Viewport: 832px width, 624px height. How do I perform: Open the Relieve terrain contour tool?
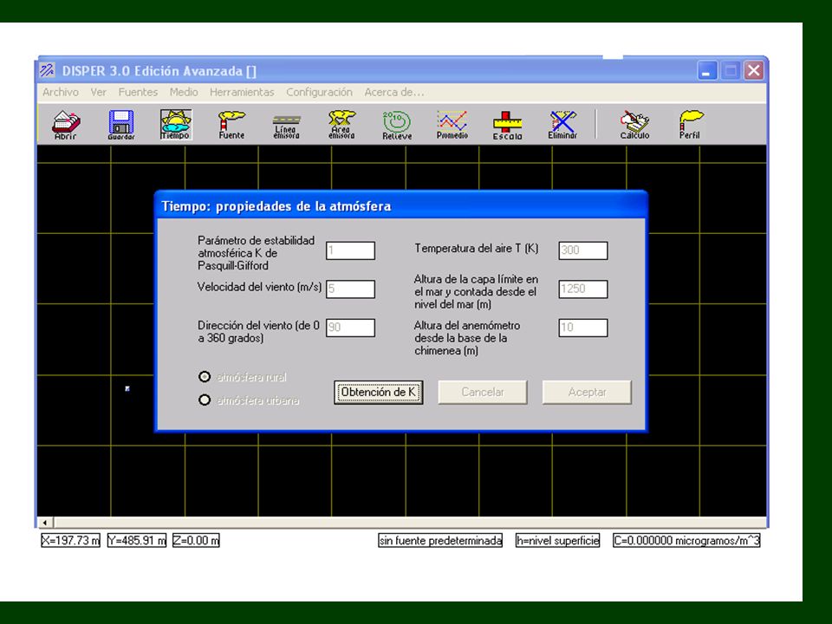coord(397,125)
